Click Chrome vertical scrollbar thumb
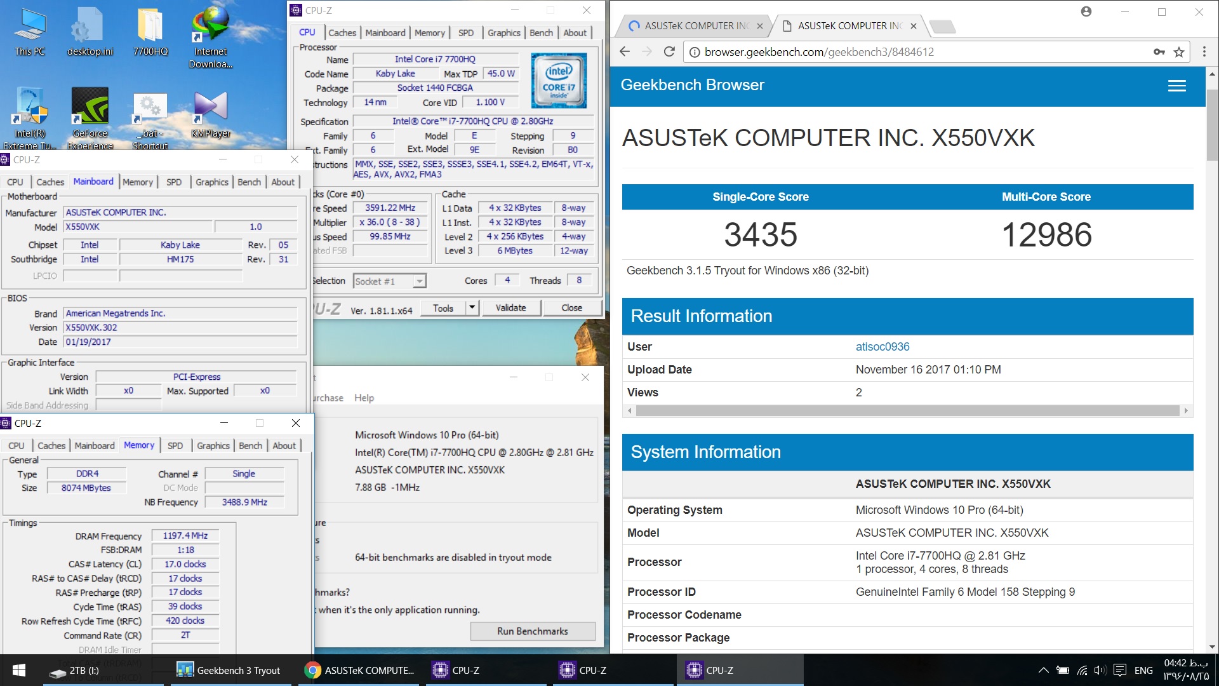This screenshot has height=686, width=1219. [1212, 124]
